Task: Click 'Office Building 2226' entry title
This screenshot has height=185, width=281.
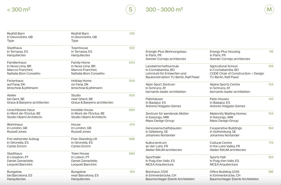Action: [224, 172]
